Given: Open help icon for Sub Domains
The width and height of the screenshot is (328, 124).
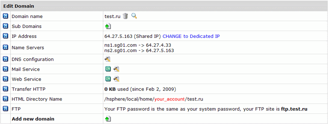Looking at the screenshot, I should tap(6, 26).
